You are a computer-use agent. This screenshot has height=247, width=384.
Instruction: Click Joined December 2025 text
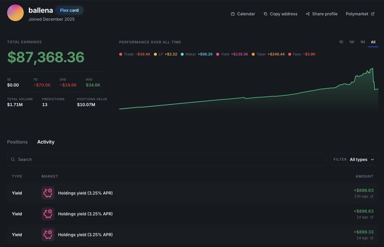point(51,19)
